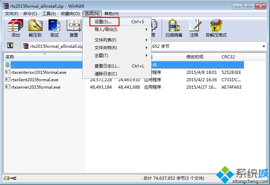
Task: Minimize the WinRAR window
Action: click(237, 6)
